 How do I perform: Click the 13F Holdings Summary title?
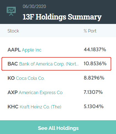(x=62, y=17)
